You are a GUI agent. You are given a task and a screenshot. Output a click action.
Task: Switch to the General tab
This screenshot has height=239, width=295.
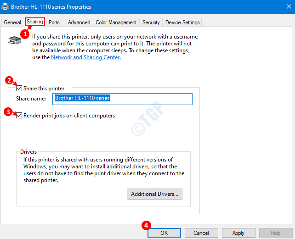(x=12, y=22)
